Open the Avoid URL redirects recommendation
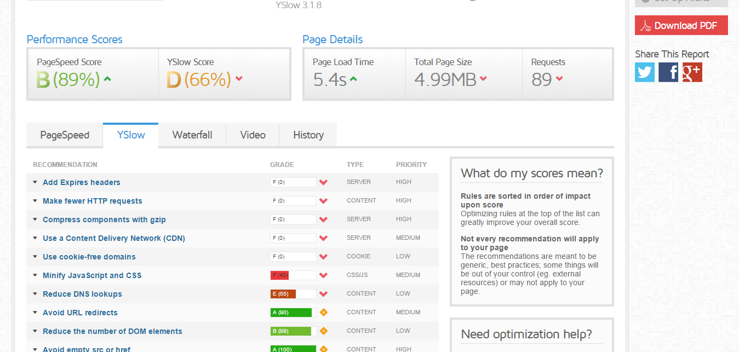The image size is (739, 352). pos(80,313)
